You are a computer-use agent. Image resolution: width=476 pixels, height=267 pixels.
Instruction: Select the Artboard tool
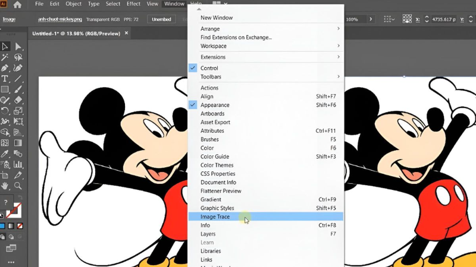click(5, 175)
